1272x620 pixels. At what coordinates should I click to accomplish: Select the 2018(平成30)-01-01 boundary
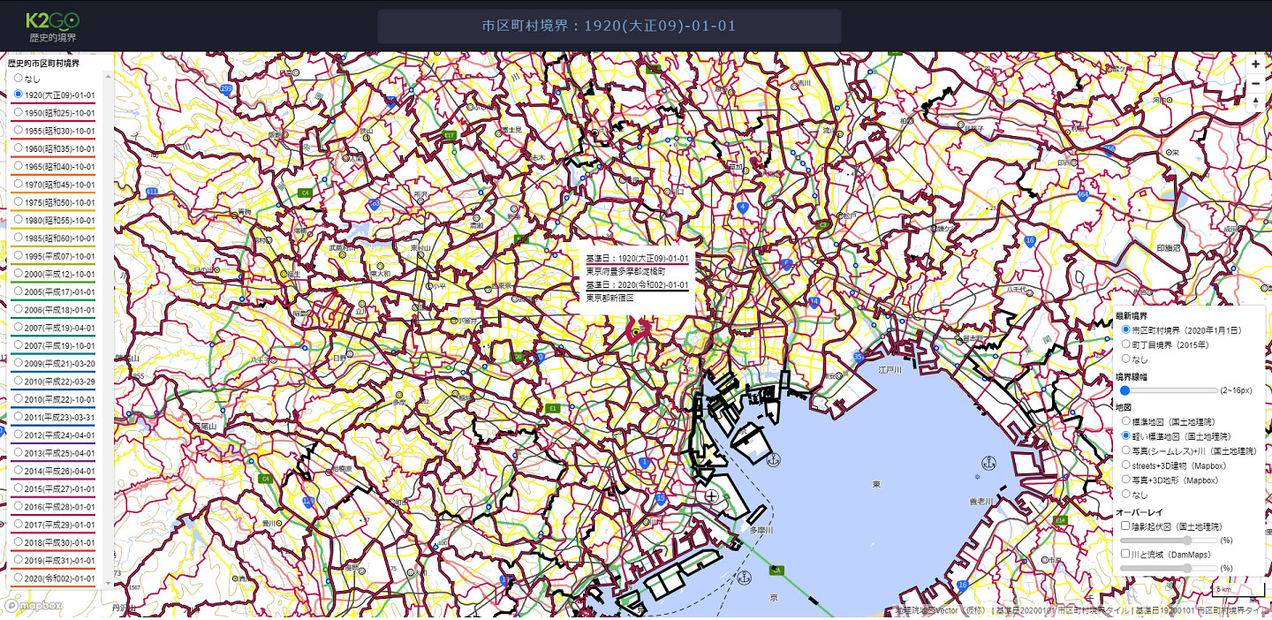18,542
